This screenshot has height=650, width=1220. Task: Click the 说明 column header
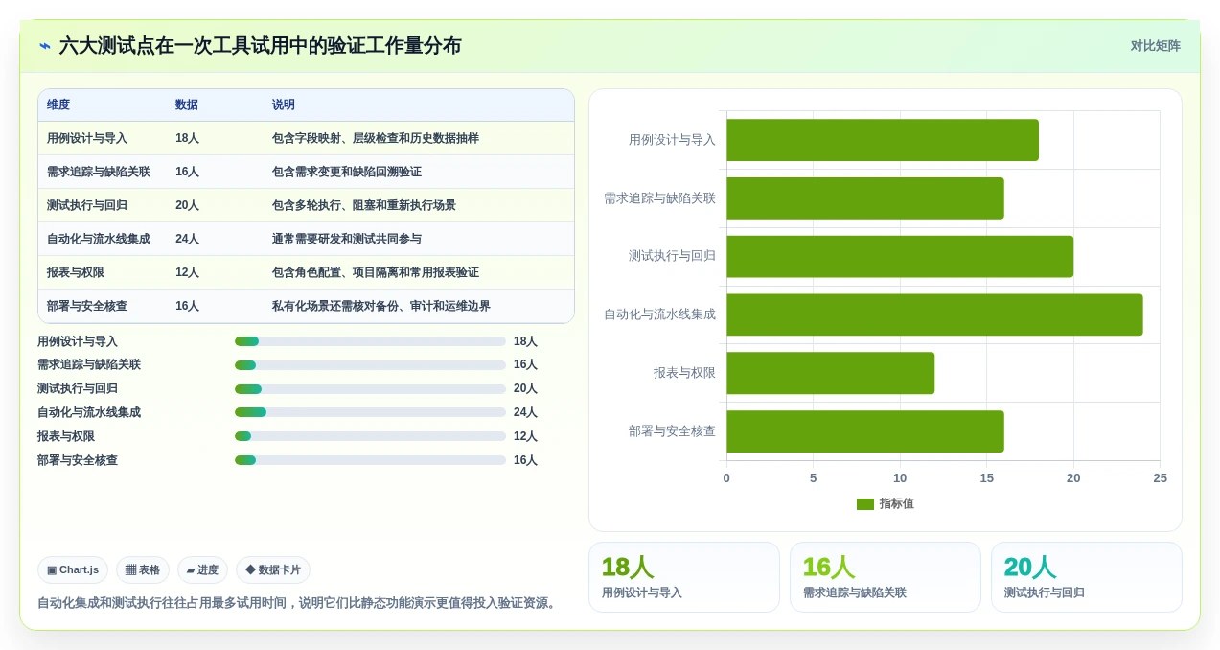[284, 105]
